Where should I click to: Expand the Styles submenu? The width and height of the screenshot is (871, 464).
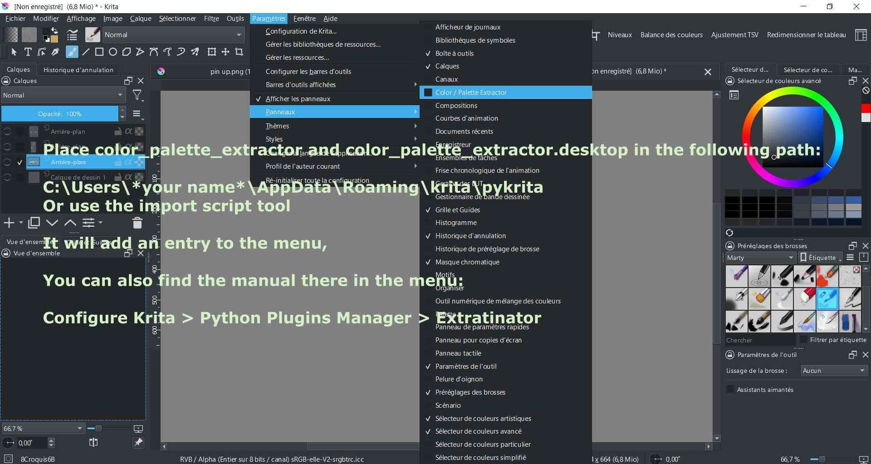[x=334, y=139]
